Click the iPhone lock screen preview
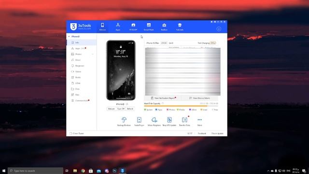The height and width of the screenshot is (174, 309). [x=121, y=70]
